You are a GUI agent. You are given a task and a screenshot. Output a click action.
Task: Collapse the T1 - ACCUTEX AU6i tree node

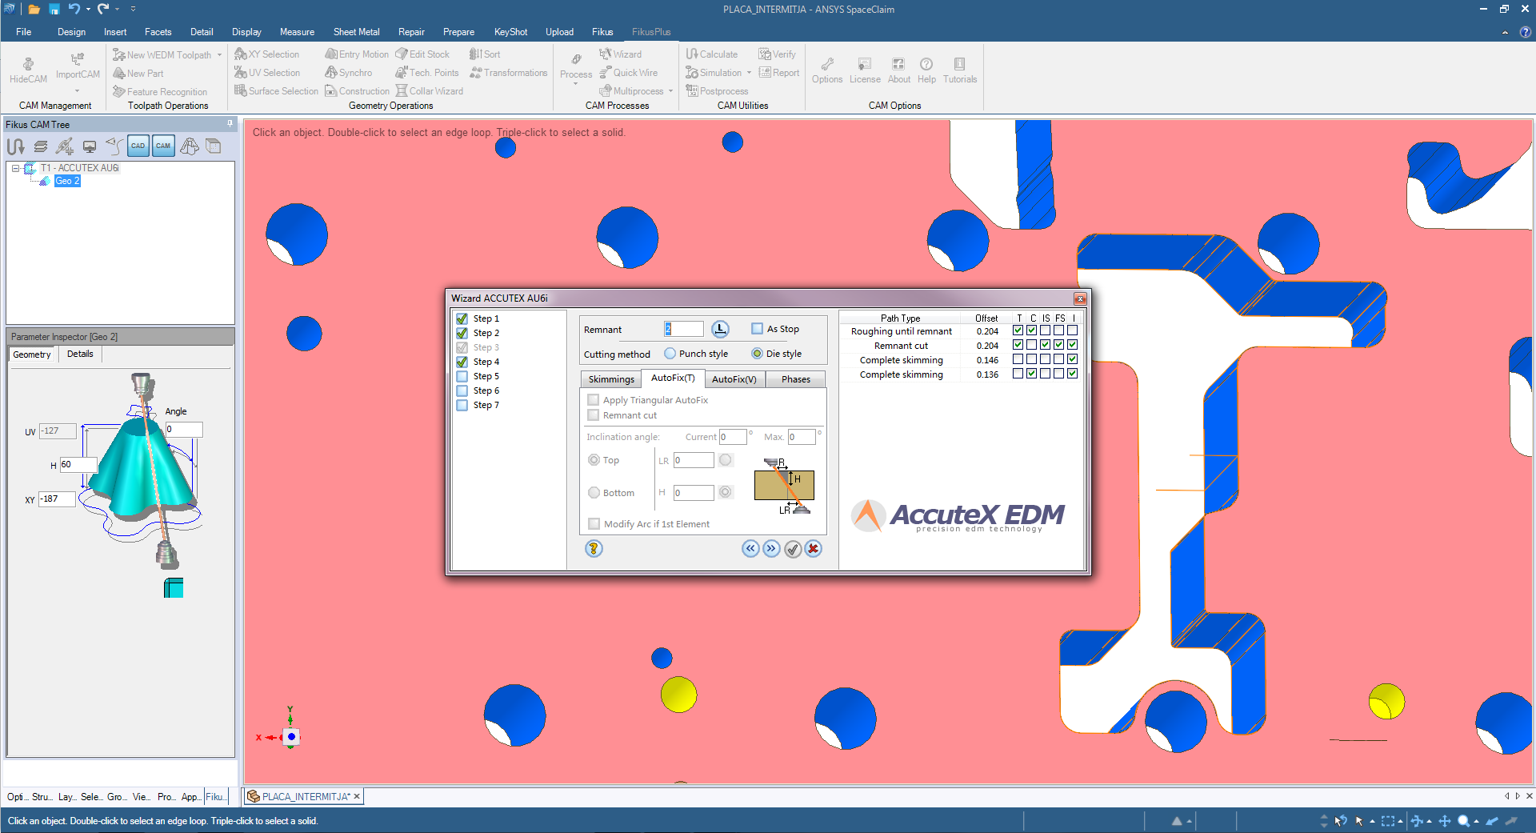pos(15,168)
